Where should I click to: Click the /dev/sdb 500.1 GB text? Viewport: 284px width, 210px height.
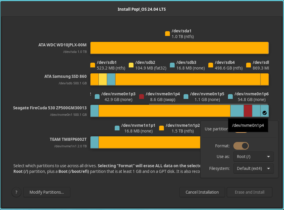click(x=73, y=83)
